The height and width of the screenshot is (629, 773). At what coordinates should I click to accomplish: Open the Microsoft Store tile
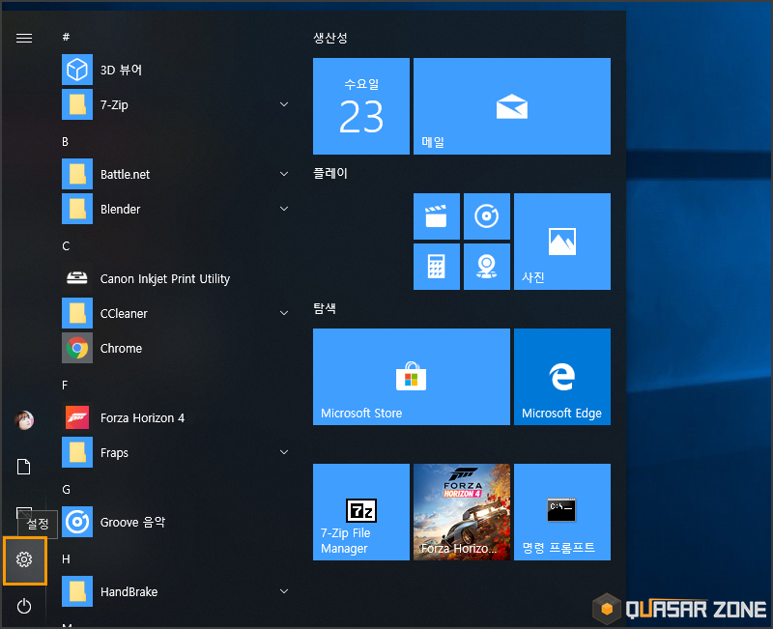point(412,377)
